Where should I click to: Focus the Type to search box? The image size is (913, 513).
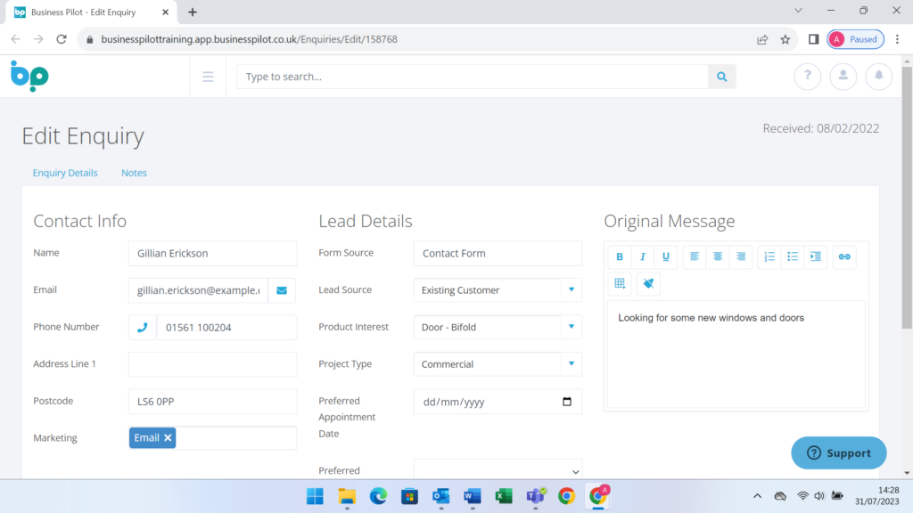473,77
